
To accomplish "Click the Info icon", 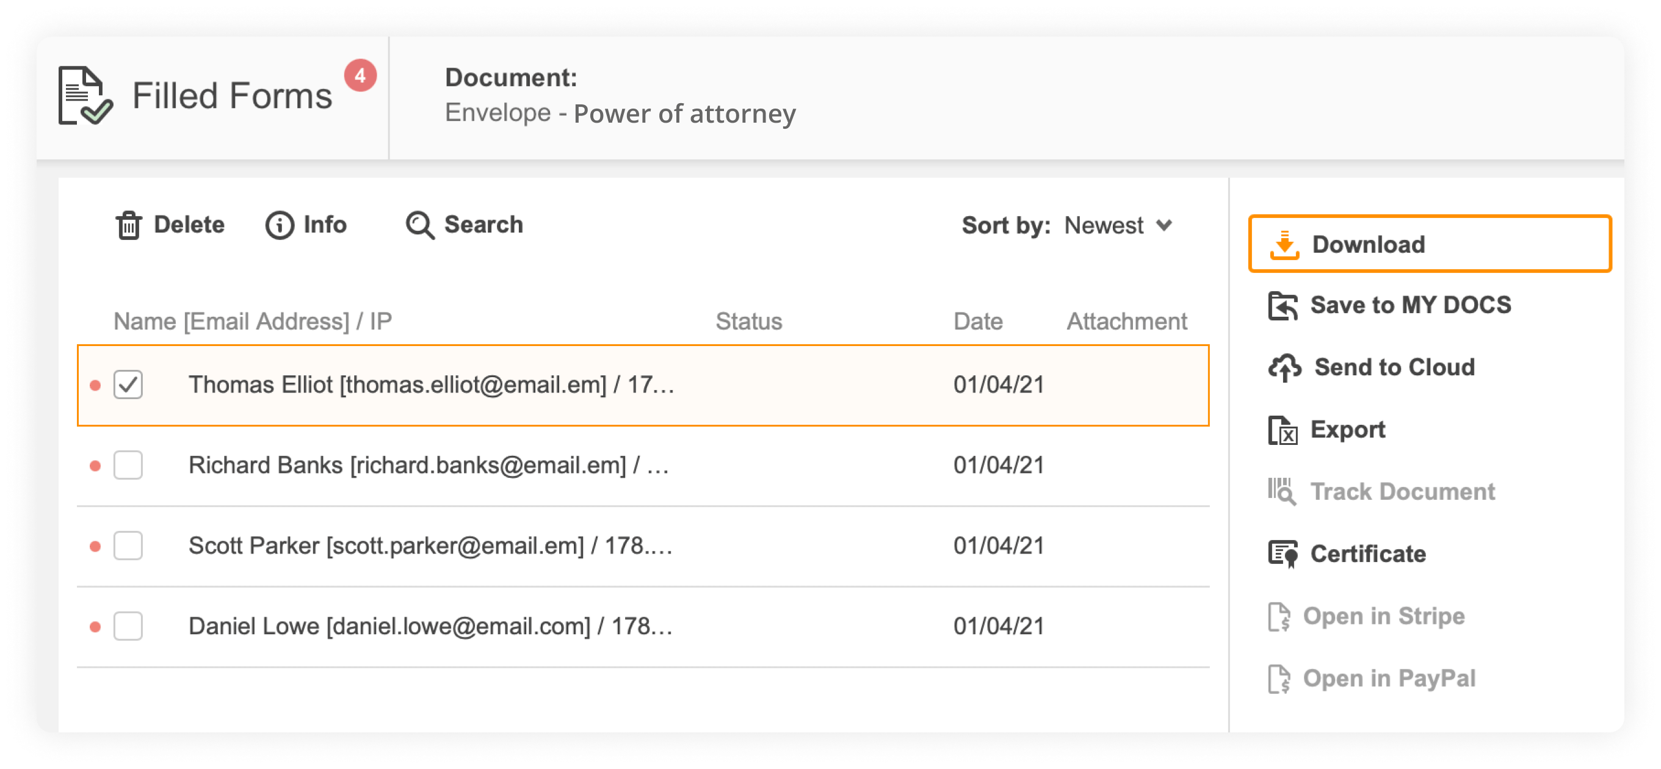I will tap(278, 225).
